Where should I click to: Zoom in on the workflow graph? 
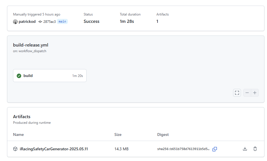point(255,93)
